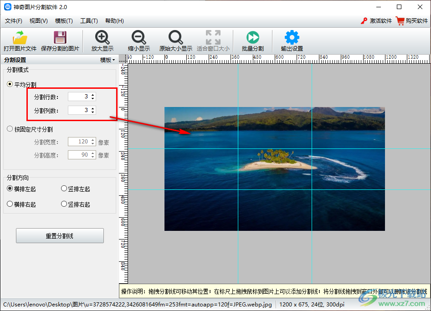This screenshot has width=431, height=311.
Task: Click the 激活软件 link text
Action: pos(381,21)
